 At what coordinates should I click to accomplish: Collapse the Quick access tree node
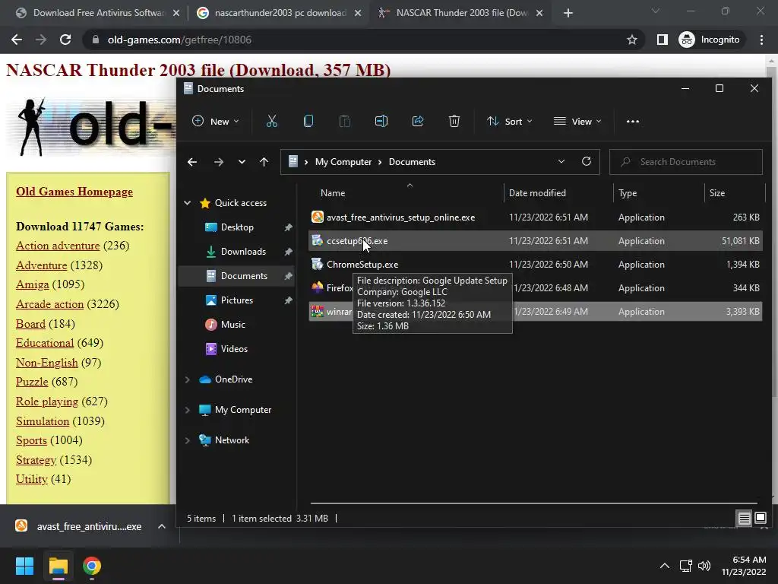click(188, 202)
